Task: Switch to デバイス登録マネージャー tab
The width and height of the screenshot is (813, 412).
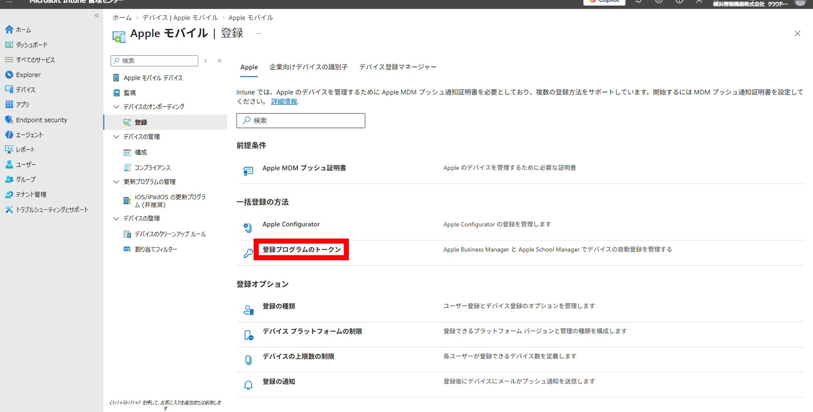Action: [398, 67]
